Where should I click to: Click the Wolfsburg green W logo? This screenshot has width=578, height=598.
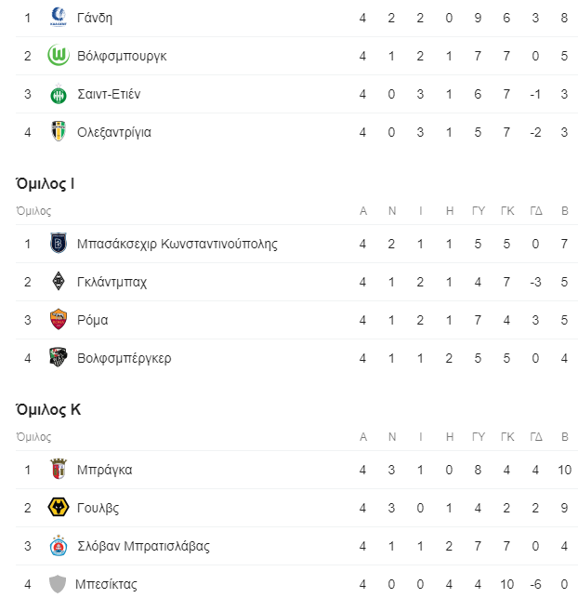(x=59, y=55)
